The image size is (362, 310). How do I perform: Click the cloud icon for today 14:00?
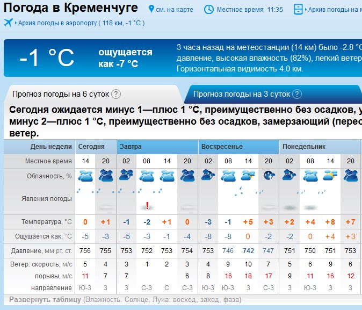tap(85, 175)
